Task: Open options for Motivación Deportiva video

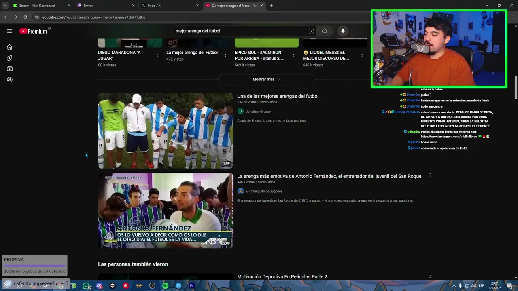Action: [430, 276]
